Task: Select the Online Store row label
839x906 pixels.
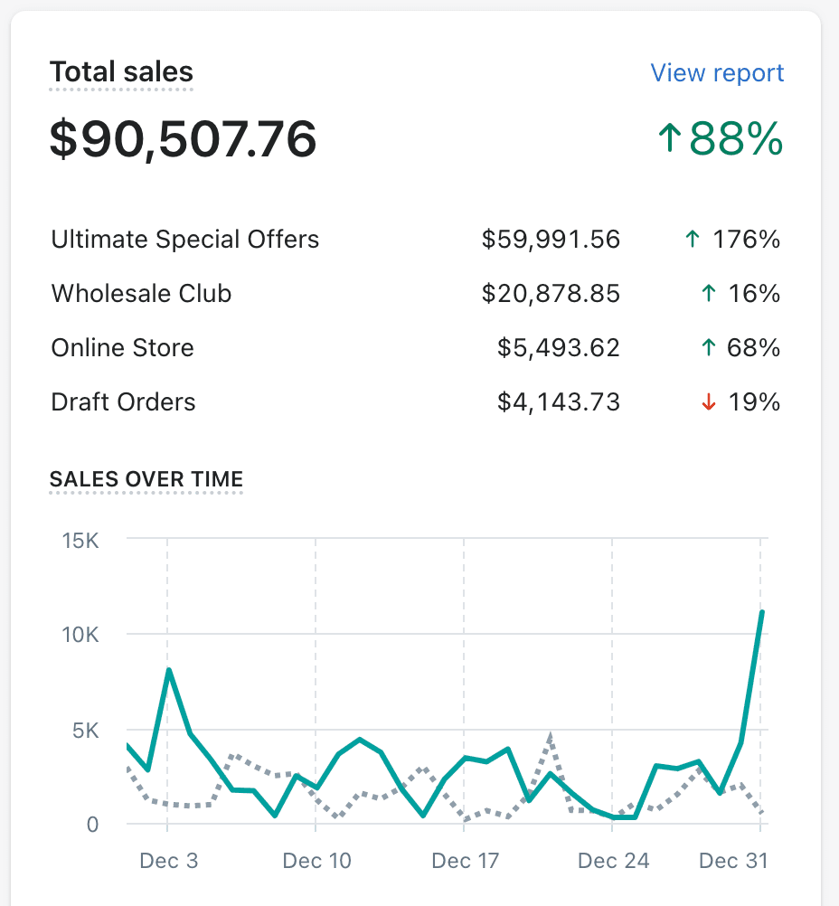Action: [x=123, y=348]
